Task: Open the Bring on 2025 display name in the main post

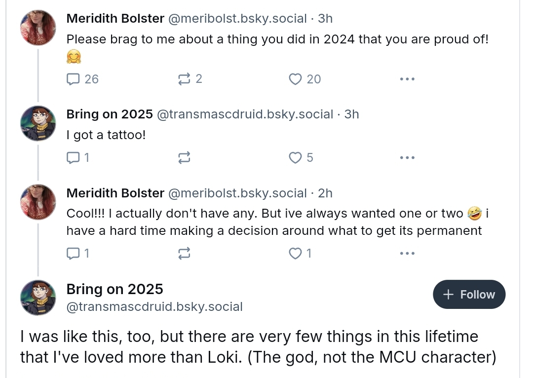Action: pyautogui.click(x=114, y=289)
